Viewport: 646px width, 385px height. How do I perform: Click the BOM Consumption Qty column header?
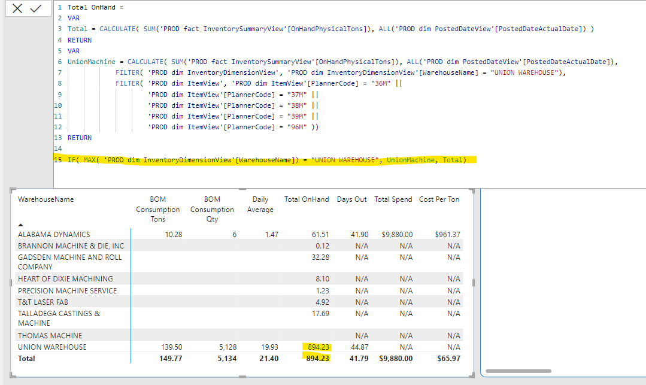[x=212, y=210]
